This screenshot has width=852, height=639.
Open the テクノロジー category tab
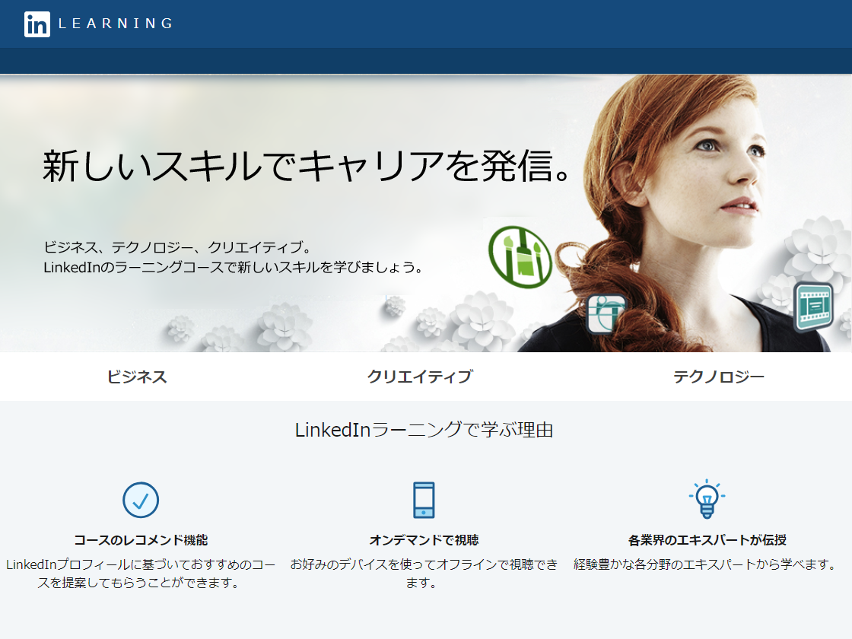tap(719, 377)
